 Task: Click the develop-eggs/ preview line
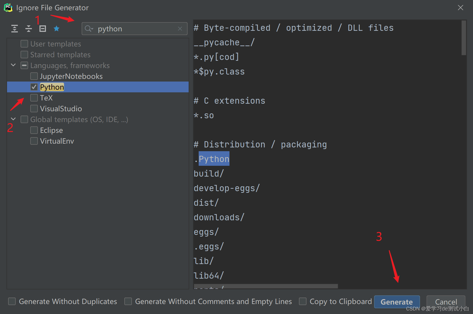point(227,188)
